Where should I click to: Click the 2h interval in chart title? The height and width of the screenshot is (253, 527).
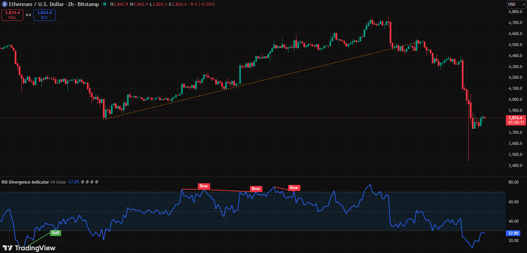pos(71,4)
